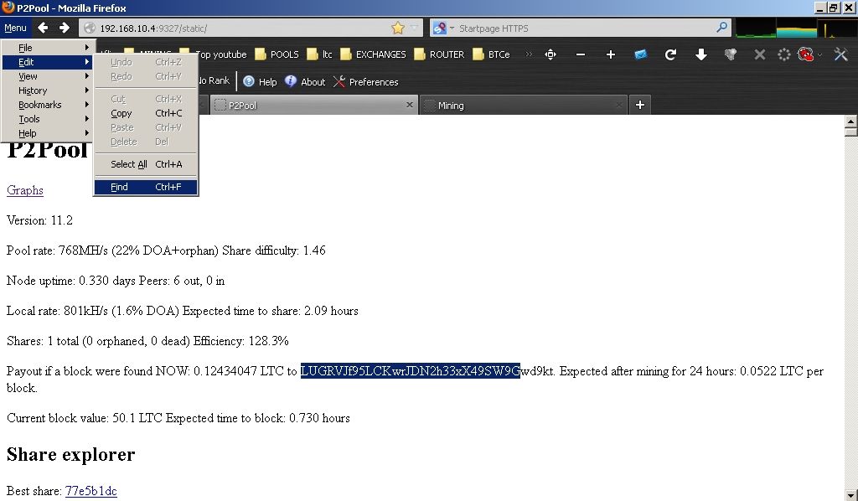858x501 pixels.
Task: Choose Find from the Edit submenu
Action: pos(146,187)
